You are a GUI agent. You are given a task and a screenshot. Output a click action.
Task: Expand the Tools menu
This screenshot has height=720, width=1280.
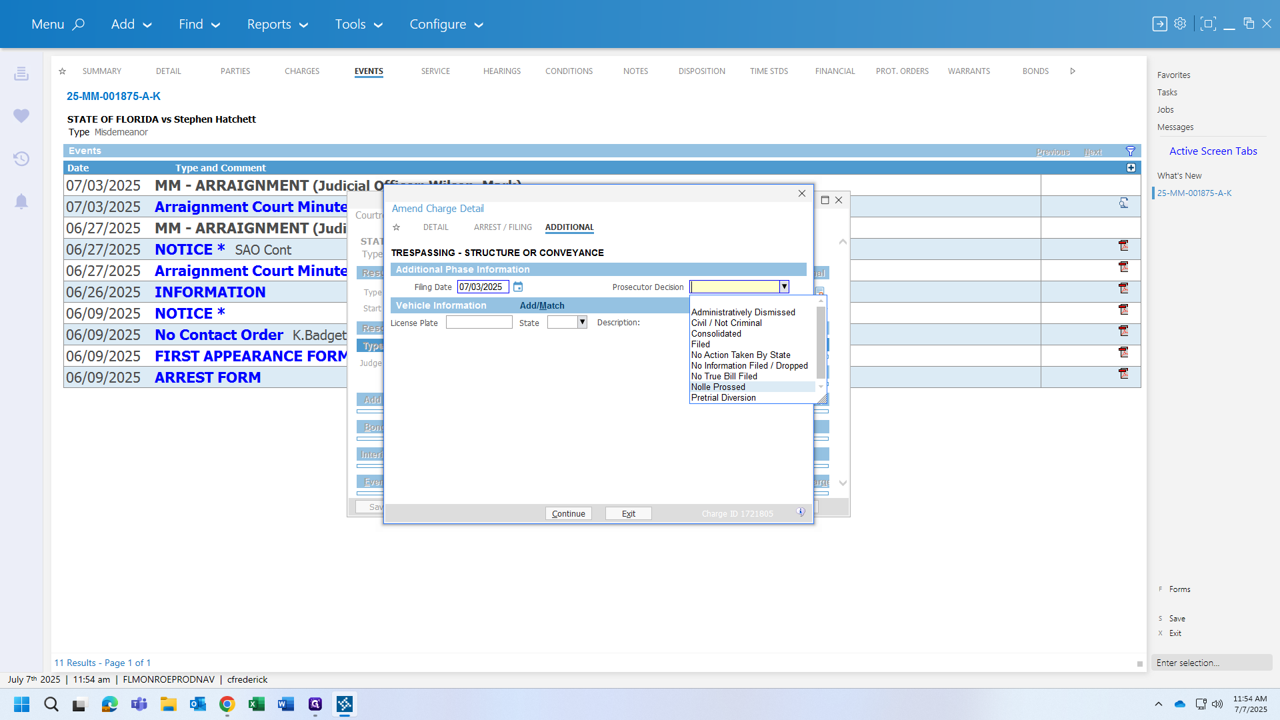coord(359,24)
